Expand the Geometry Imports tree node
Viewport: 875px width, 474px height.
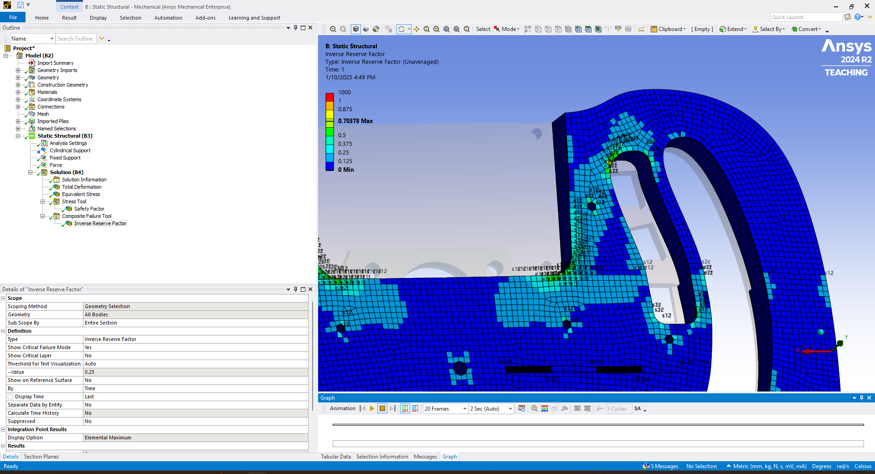coord(18,71)
